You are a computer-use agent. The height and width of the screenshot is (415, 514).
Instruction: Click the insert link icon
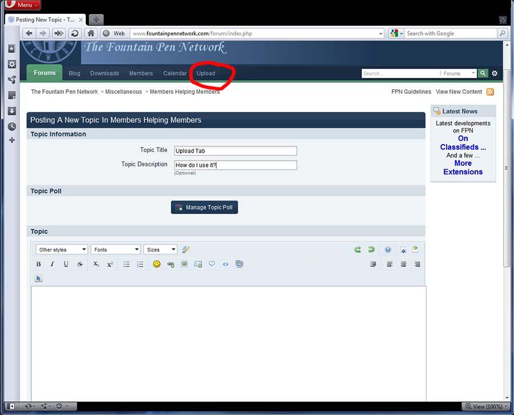170,264
